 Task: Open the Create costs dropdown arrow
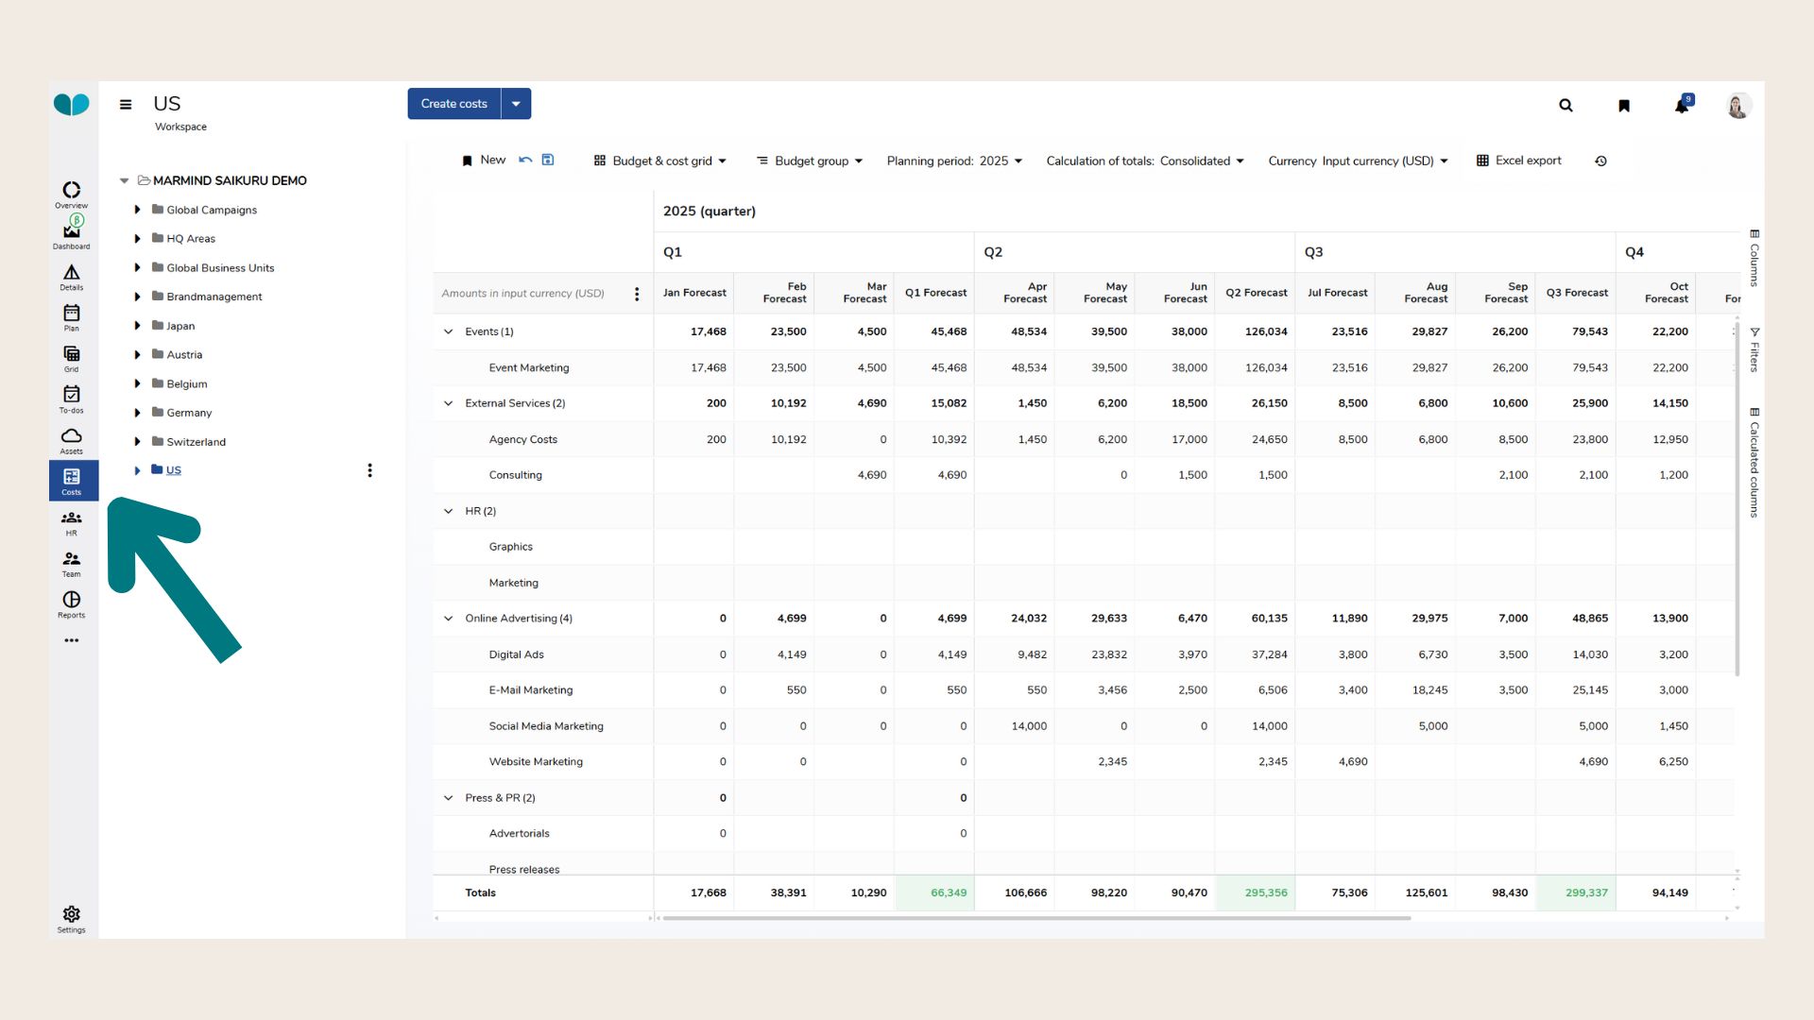pos(516,104)
